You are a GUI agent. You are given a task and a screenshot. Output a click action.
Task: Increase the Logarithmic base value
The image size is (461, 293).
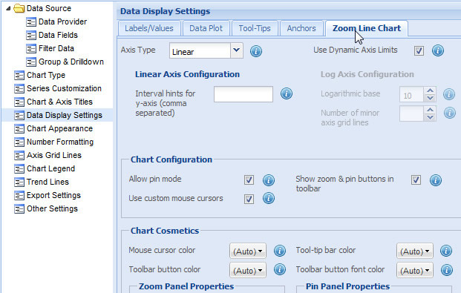coord(430,90)
